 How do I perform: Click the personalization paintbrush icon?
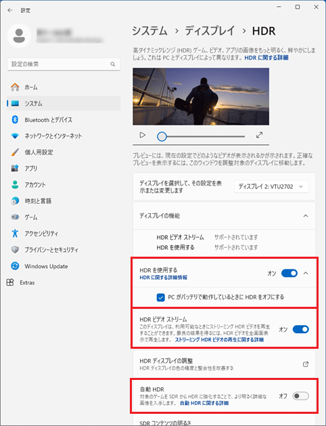15,152
